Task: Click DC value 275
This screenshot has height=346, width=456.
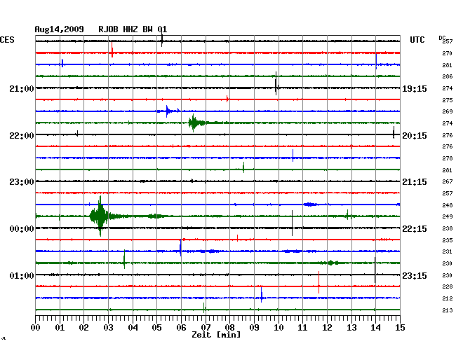Action: [x=448, y=100]
